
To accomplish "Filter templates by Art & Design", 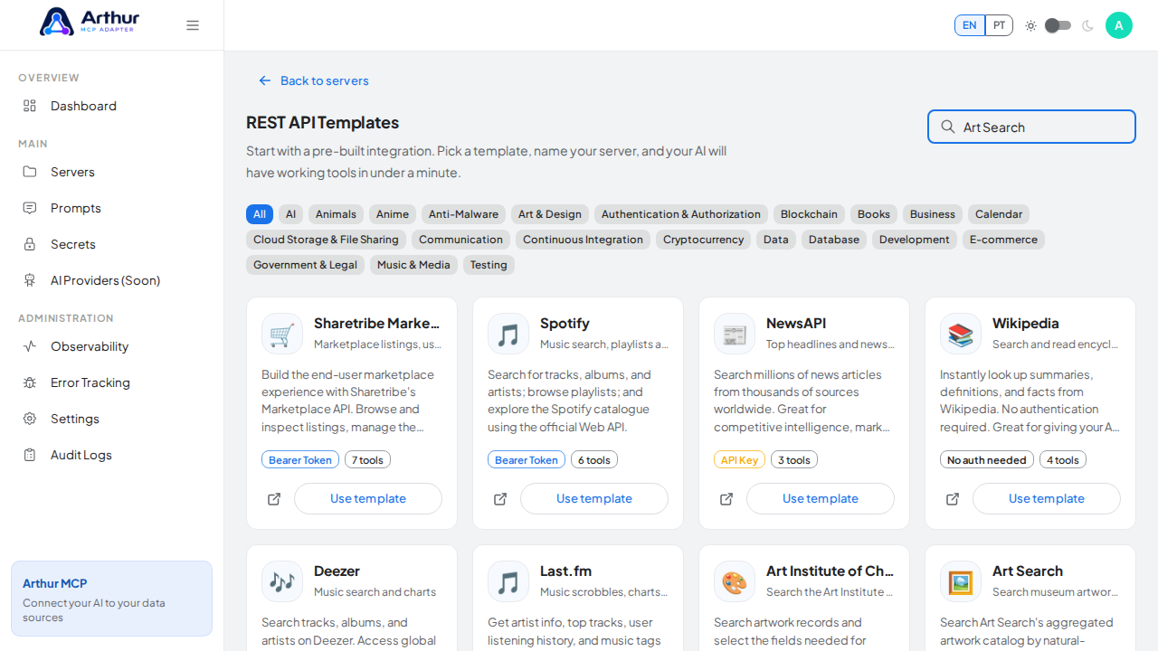I will [550, 214].
